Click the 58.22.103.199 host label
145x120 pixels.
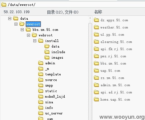coord(16,12)
